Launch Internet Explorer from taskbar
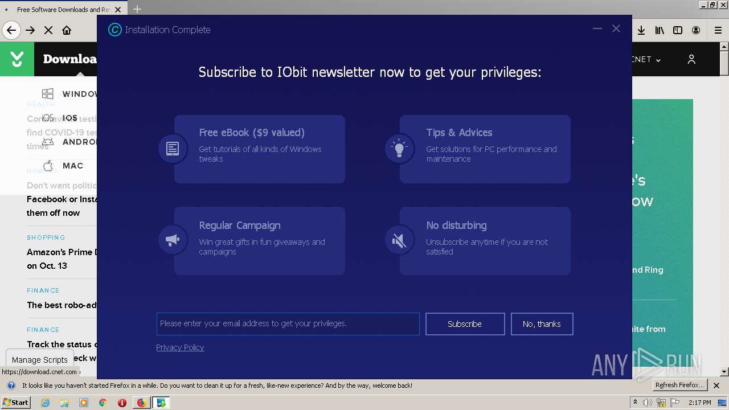Screen dimensions: 729x410 click(46, 403)
